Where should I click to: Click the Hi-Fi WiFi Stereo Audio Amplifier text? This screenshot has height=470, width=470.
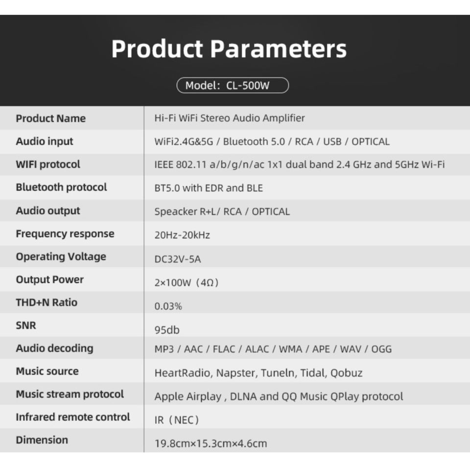tap(230, 118)
